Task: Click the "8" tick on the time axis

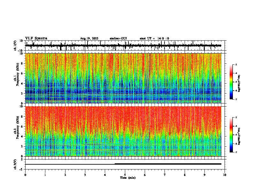Action: 185,175
